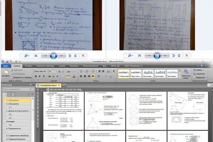The image size is (213, 142).
Task: Open the change case Aa dropdown
Action: 69,71
